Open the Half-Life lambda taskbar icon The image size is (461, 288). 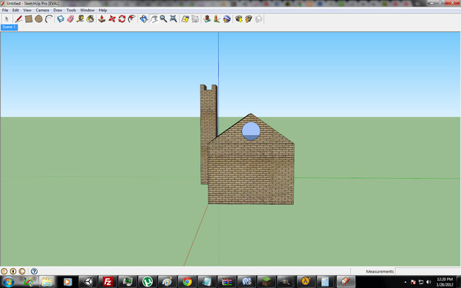[306, 282]
